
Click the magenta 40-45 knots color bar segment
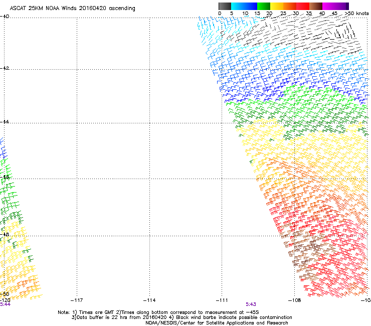(x=329, y=6)
